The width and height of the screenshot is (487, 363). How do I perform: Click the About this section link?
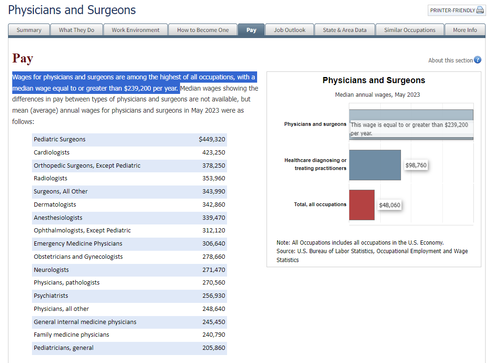coord(450,61)
